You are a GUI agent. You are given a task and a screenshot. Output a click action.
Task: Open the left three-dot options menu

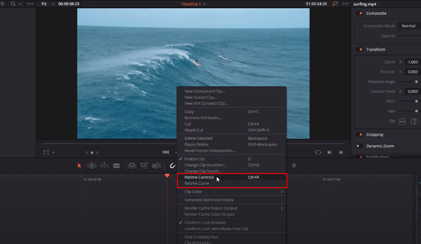(30, 4)
